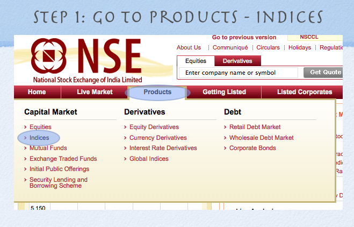Open the Listed Corporates menu
This screenshot has width=354, height=227.
tap(305, 92)
